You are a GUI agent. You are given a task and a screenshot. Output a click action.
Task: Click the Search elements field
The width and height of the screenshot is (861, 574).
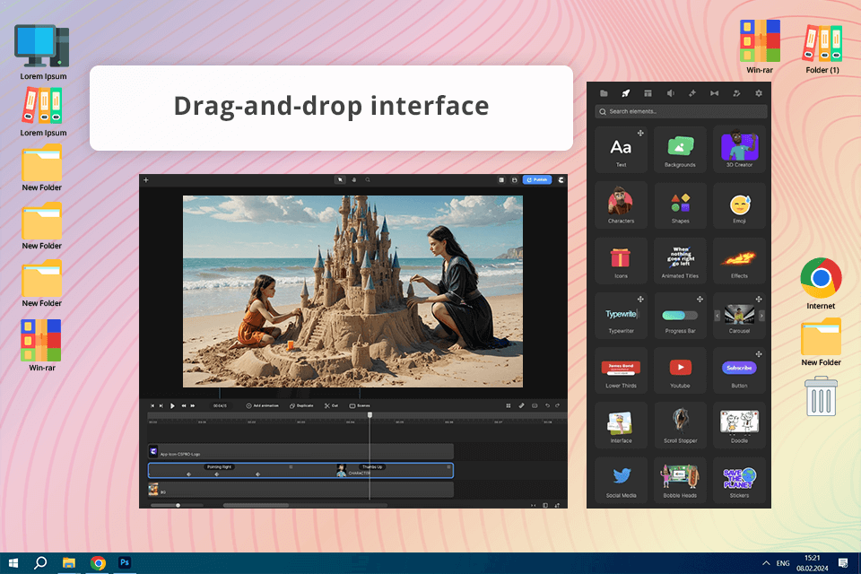point(681,111)
